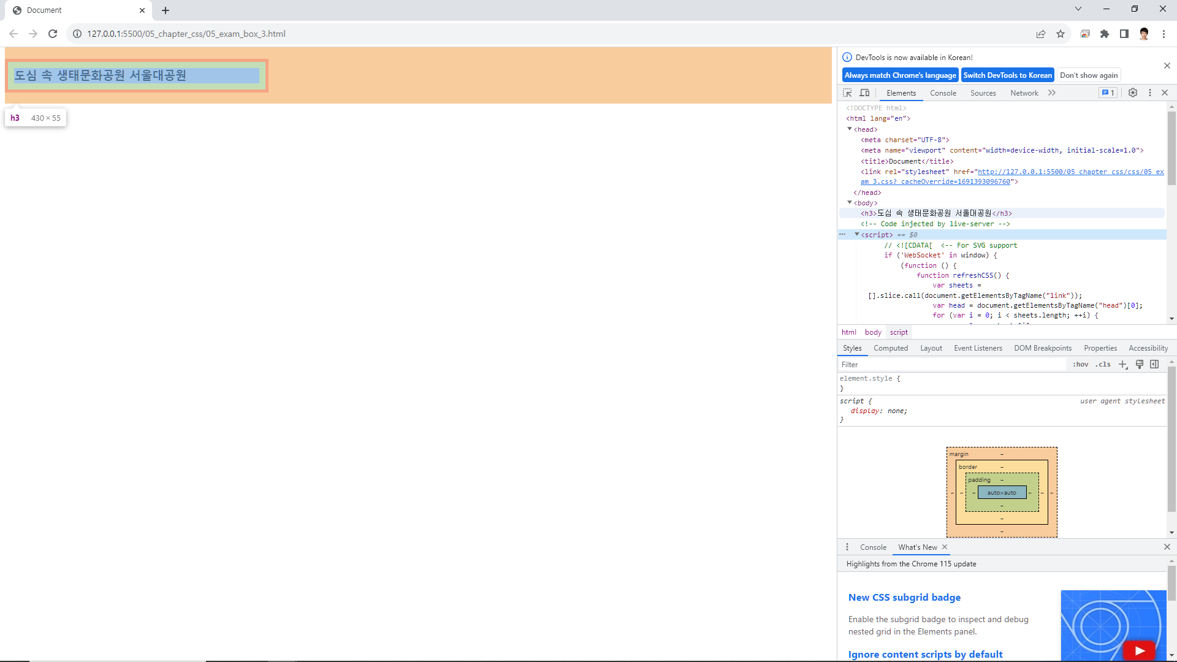Open DevTools customize three-dot menu
This screenshot has width=1177, height=662.
[1150, 93]
